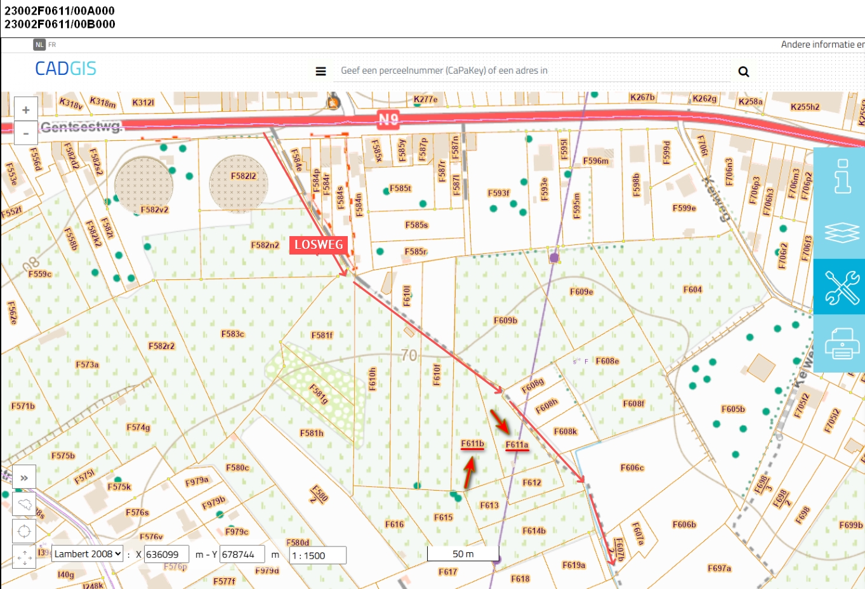Click parcel label F582r2
The width and height of the screenshot is (865, 589).
click(161, 346)
